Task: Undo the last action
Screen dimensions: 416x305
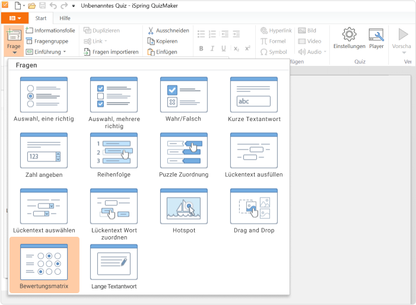Action: (53, 5)
